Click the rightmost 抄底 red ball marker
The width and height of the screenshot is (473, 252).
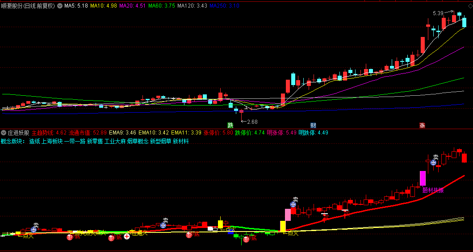pyautogui.click(x=246, y=240)
